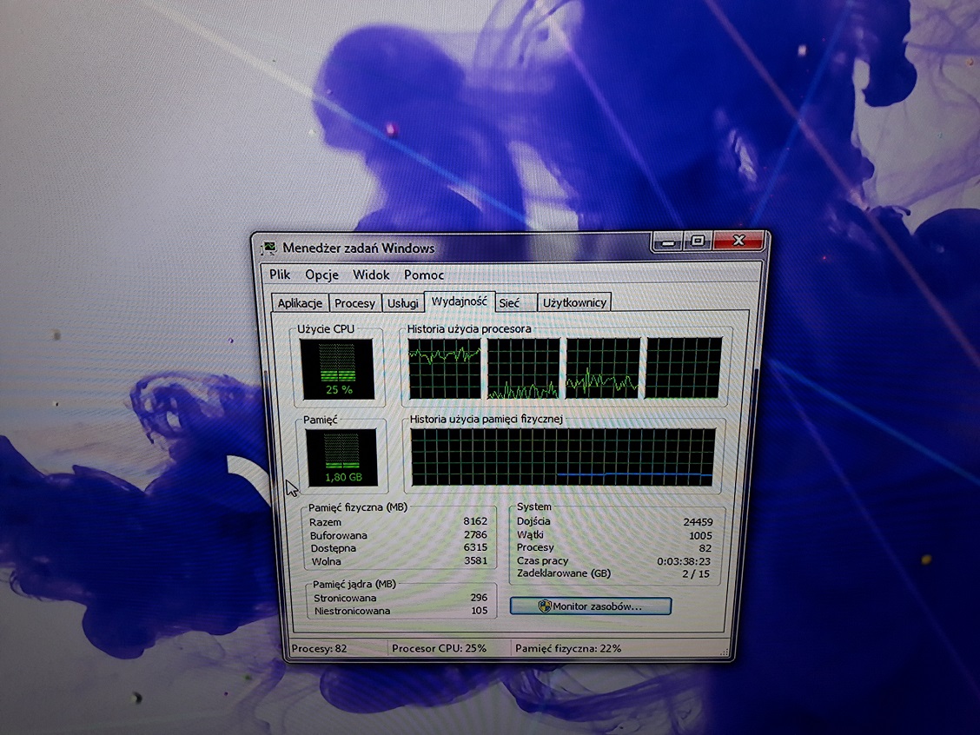
Task: Click the Task Manager icon in title bar
Action: point(270,248)
